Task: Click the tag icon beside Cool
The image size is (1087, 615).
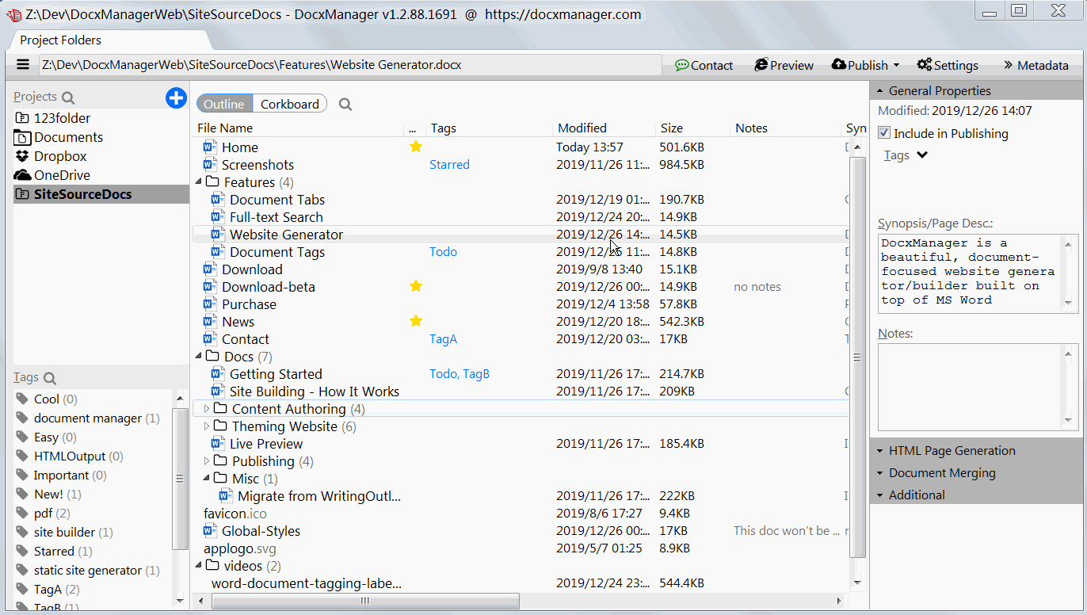Action: (x=22, y=399)
